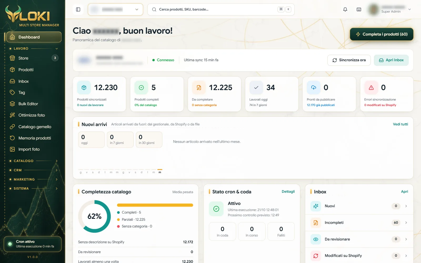Click the Memoria prodotti history icon
Screen dimensions: 421x263
tap(12, 138)
